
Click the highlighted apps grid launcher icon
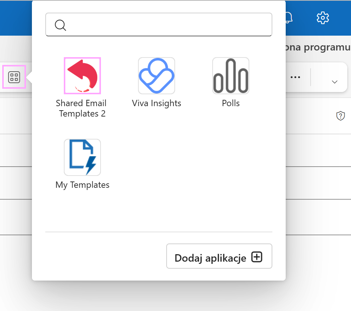[14, 77]
